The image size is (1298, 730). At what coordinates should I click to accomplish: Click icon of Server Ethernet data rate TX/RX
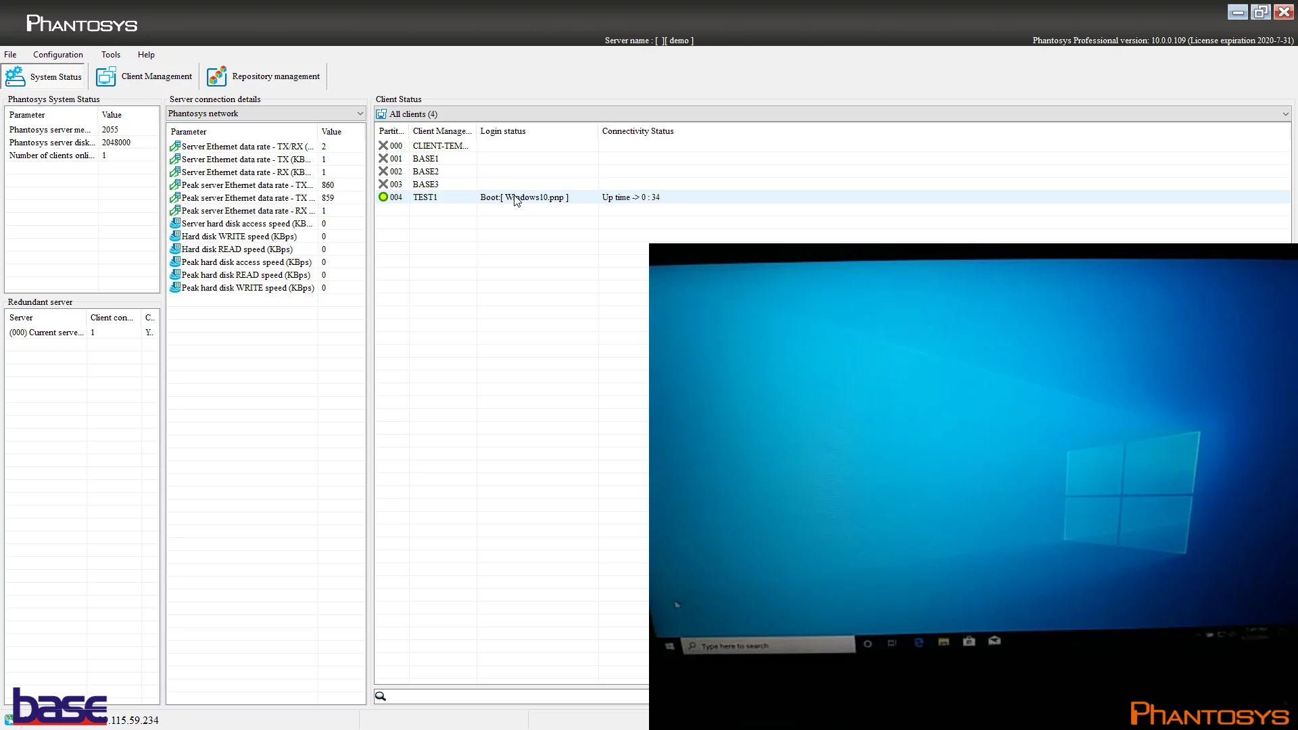click(175, 146)
